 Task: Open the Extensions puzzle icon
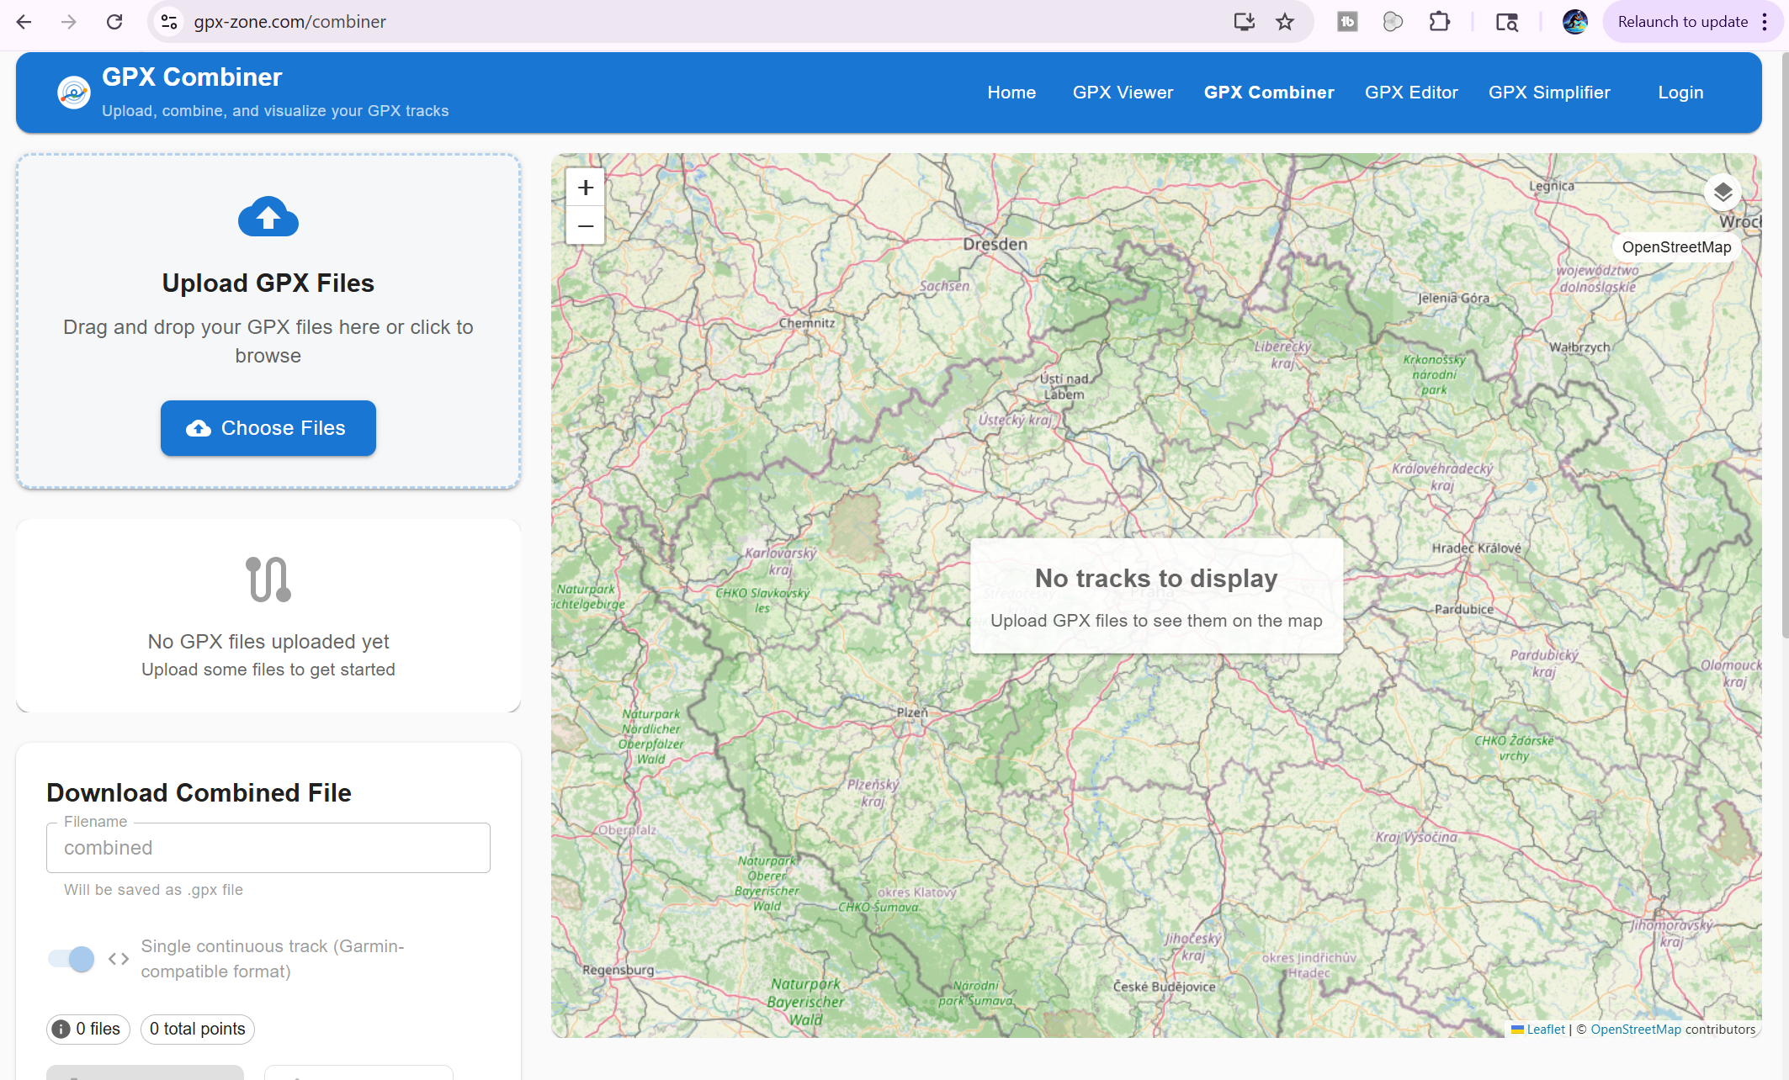(1440, 22)
